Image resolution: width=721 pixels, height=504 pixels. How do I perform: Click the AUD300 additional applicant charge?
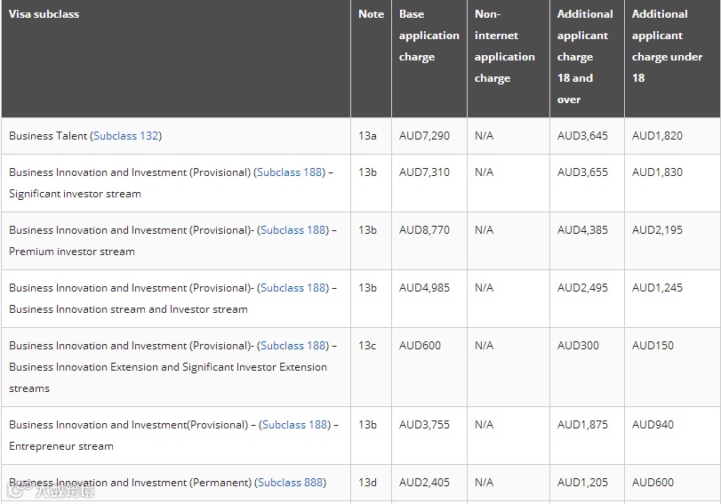[x=578, y=346]
